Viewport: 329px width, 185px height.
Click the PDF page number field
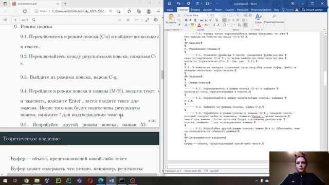(15, 20)
